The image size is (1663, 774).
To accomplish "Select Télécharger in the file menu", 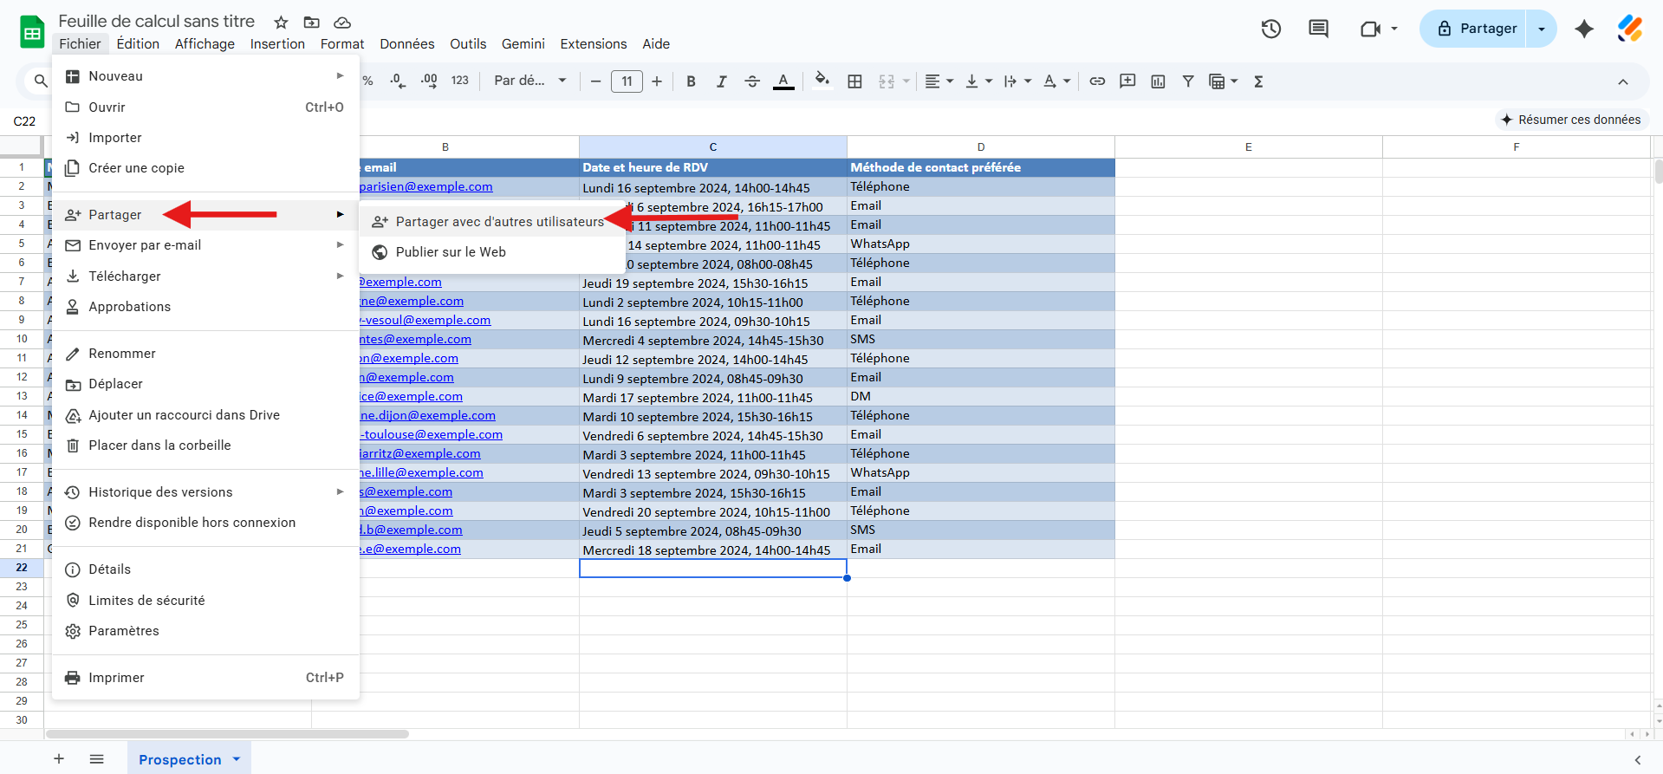I will [205, 276].
